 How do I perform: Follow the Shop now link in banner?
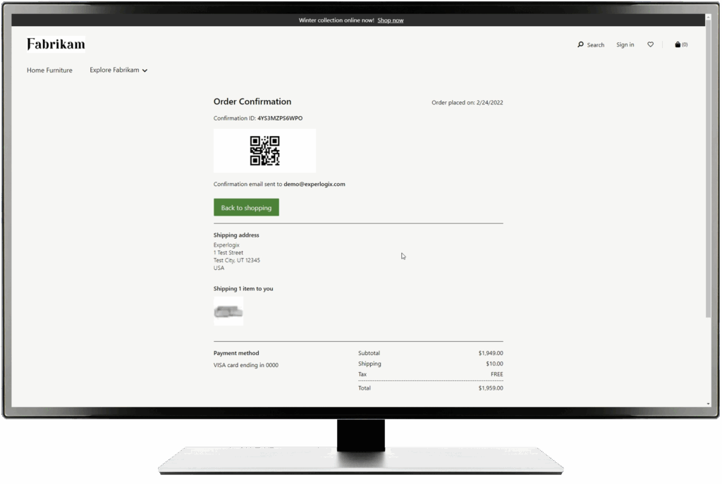391,20
